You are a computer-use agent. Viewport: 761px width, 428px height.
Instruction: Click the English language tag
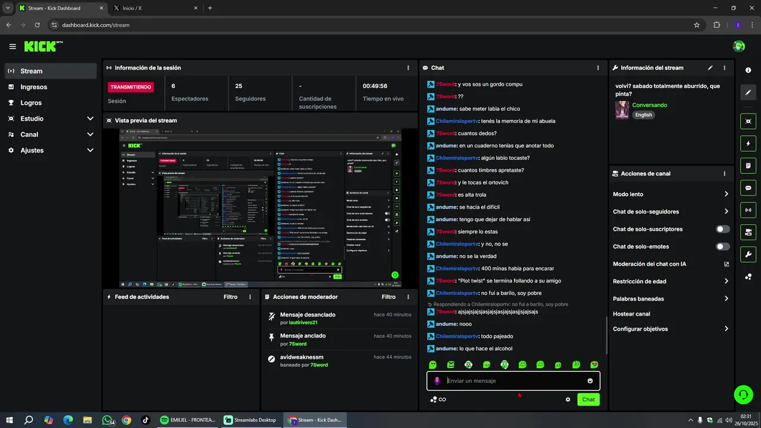click(643, 115)
